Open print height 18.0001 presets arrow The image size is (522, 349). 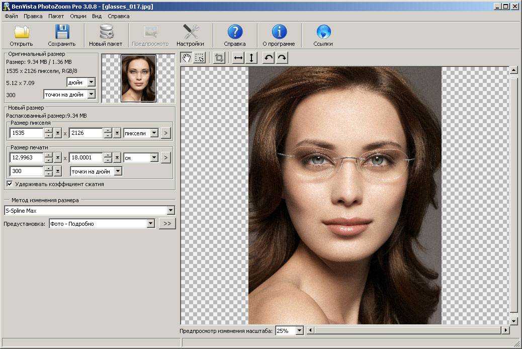pyautogui.click(x=117, y=157)
